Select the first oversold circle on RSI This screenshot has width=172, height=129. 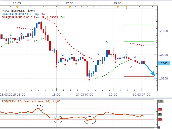click(x=58, y=119)
